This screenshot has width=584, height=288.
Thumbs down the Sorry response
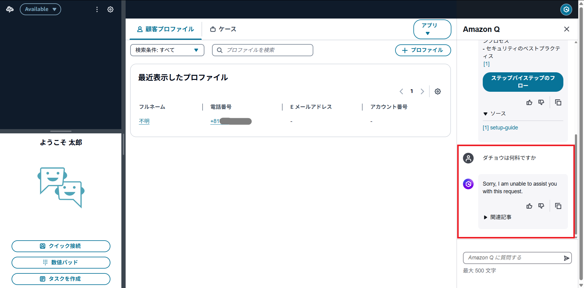541,206
